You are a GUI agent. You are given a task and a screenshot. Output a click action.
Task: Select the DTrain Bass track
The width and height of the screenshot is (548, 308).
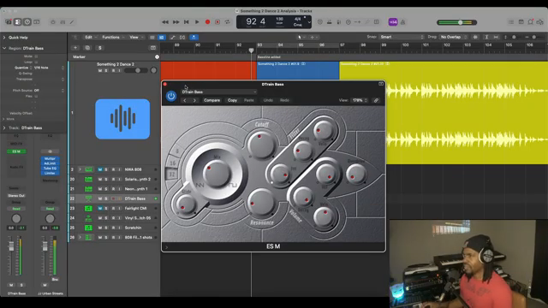pos(135,198)
